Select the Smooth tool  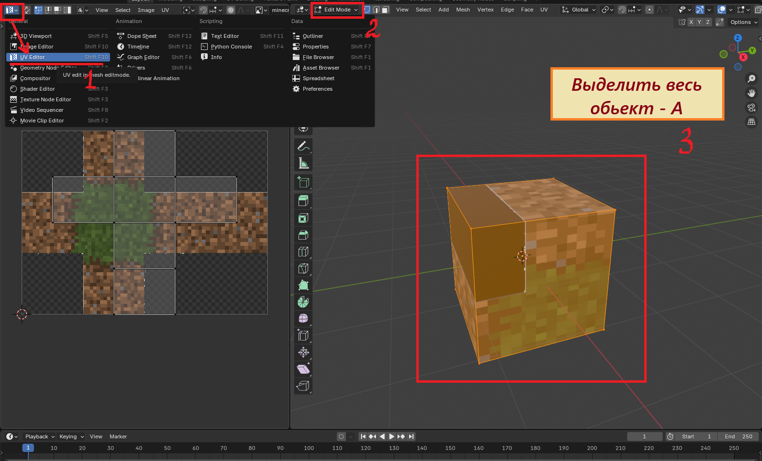(x=303, y=319)
